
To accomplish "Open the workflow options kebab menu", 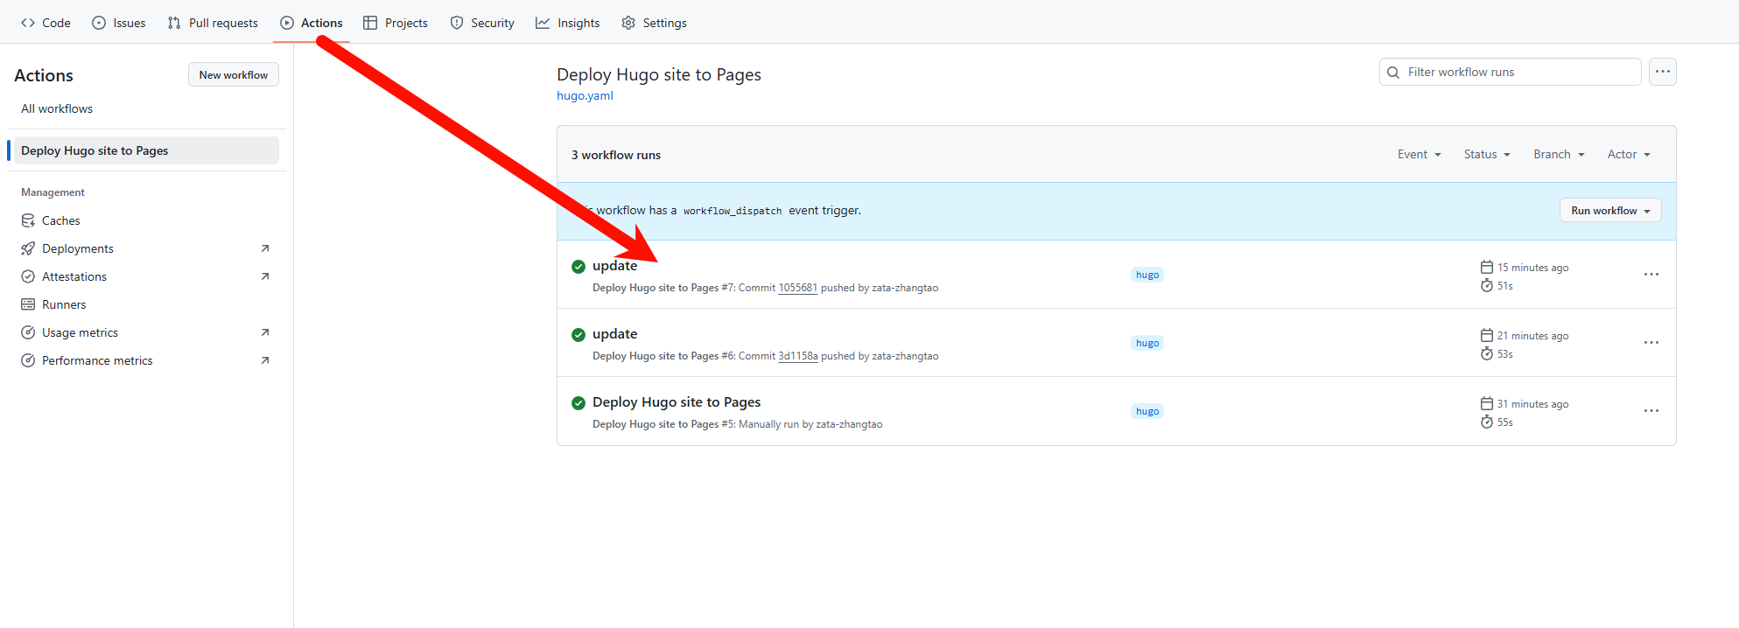I will point(1662,72).
